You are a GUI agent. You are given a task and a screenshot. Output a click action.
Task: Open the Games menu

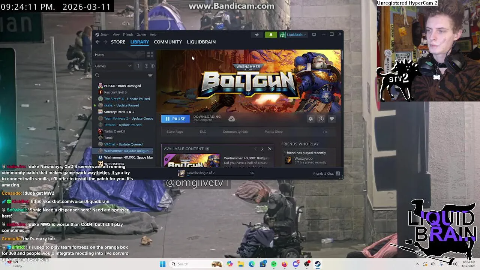(141, 34)
